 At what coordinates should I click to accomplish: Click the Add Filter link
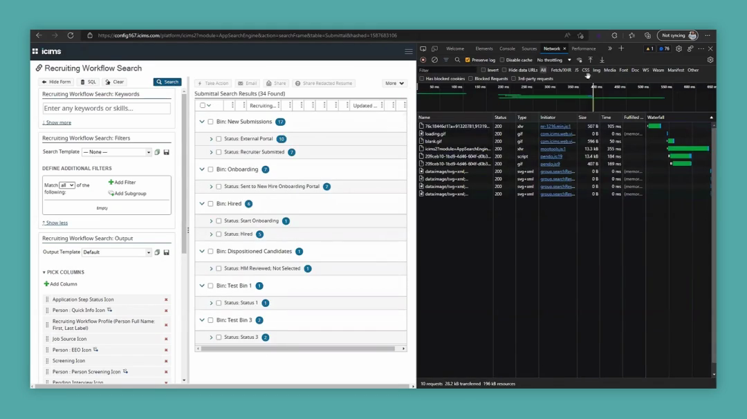point(122,183)
